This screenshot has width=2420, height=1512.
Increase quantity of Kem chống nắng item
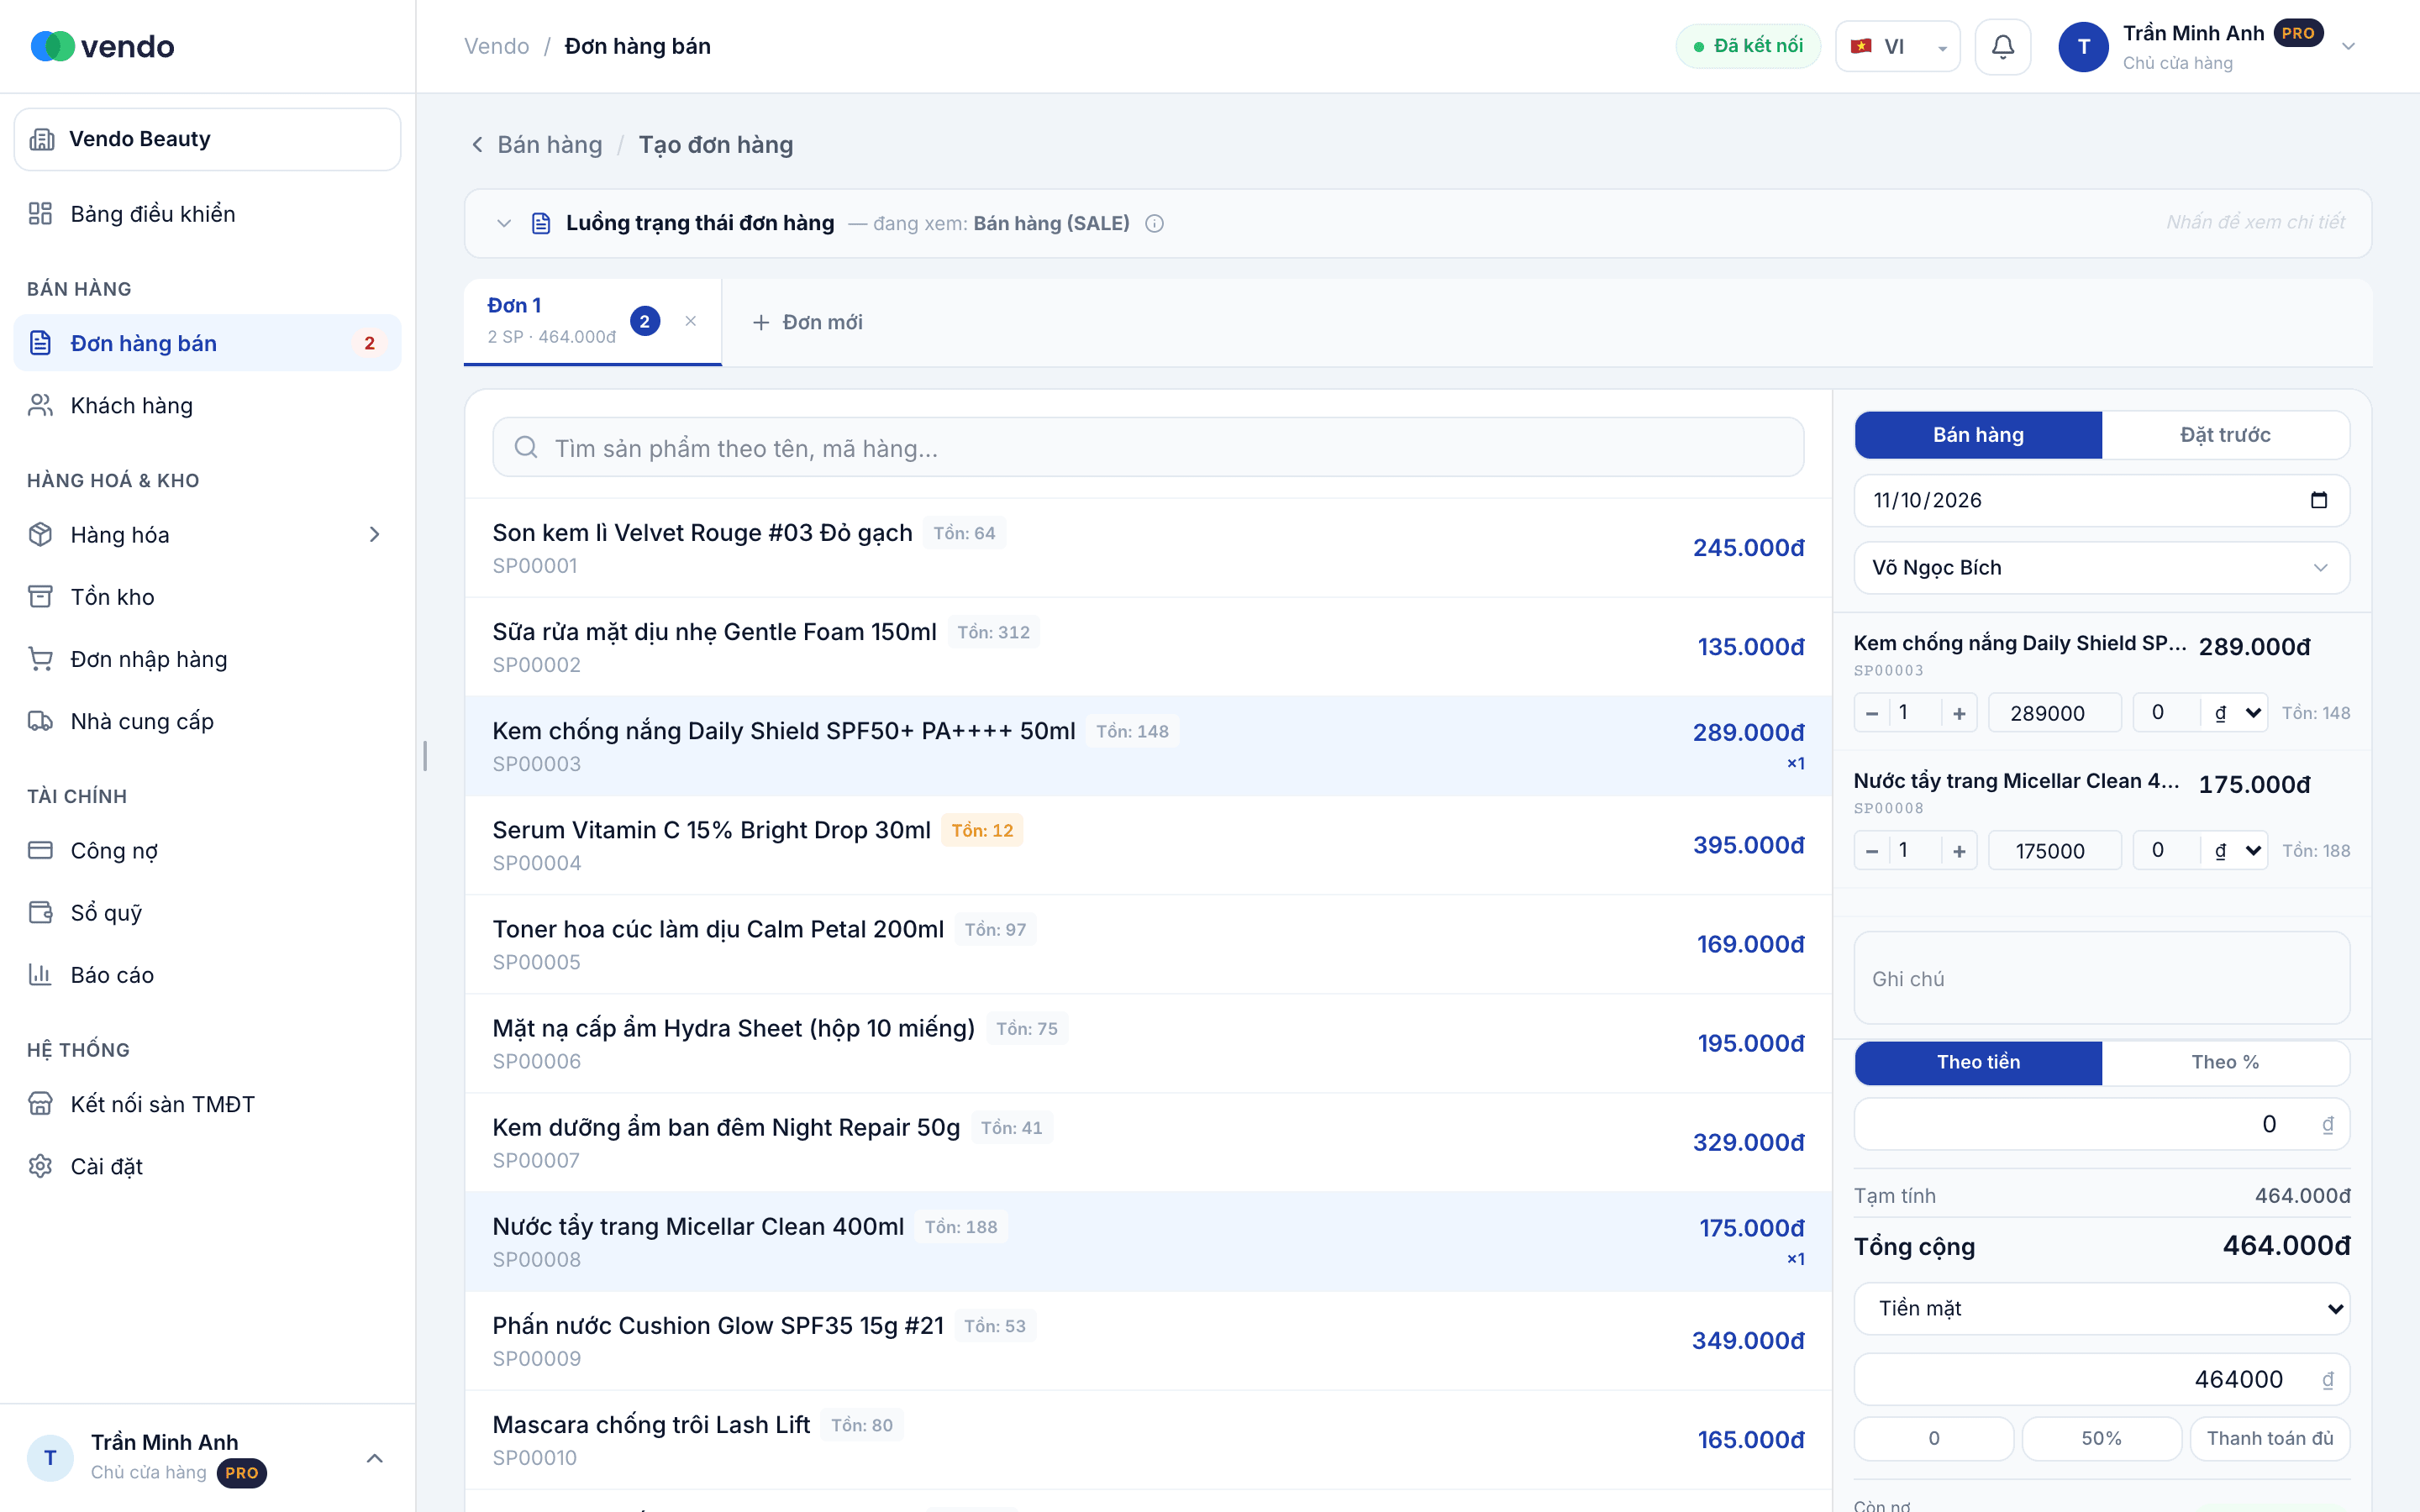(1959, 713)
